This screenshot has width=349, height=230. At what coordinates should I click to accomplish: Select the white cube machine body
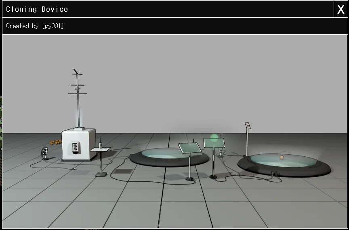tap(78, 144)
